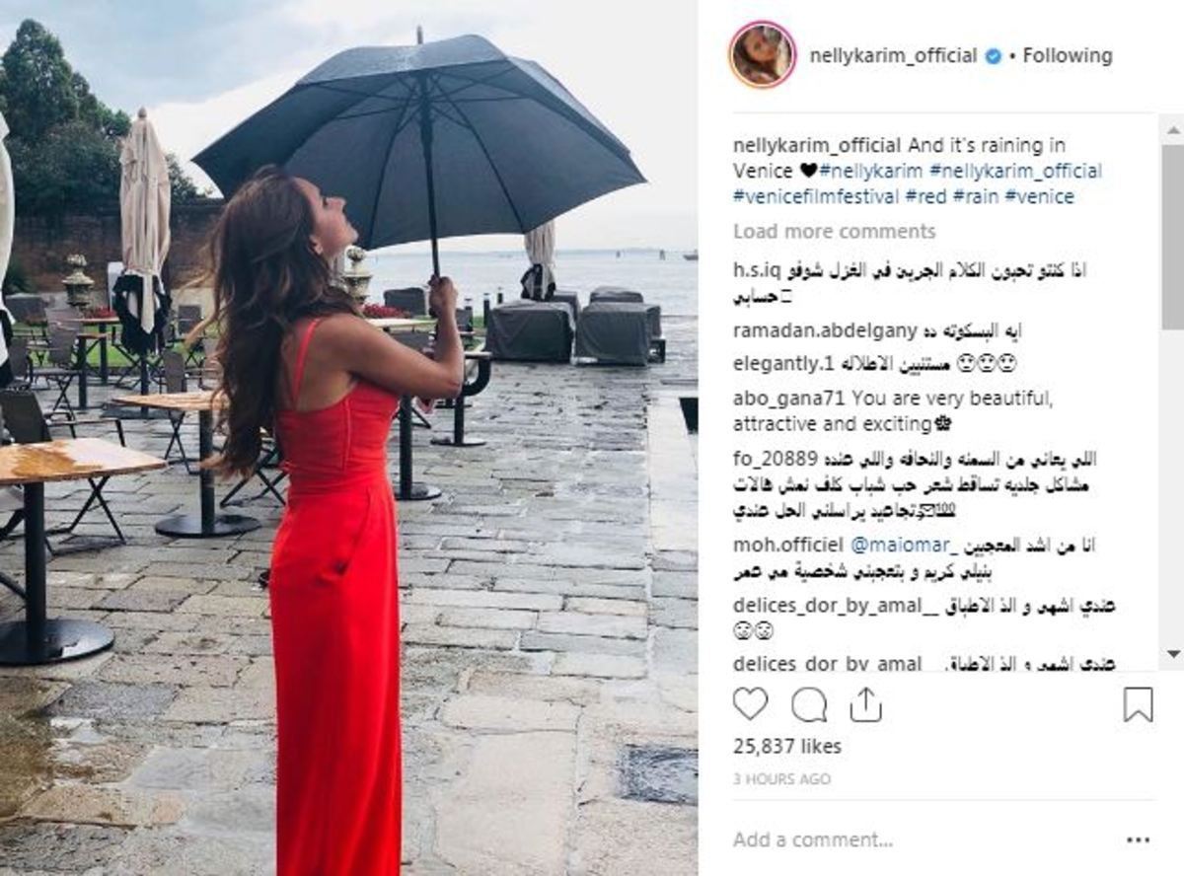Viewport: 1184px width, 876px height.
Task: Click the 3 HOURS AGO timestamp
Action: point(781,779)
